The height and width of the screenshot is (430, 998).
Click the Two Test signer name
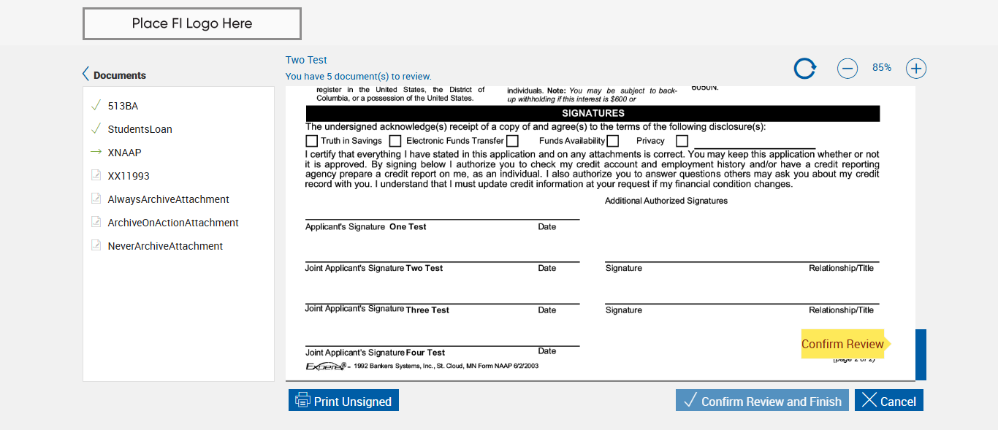point(306,60)
